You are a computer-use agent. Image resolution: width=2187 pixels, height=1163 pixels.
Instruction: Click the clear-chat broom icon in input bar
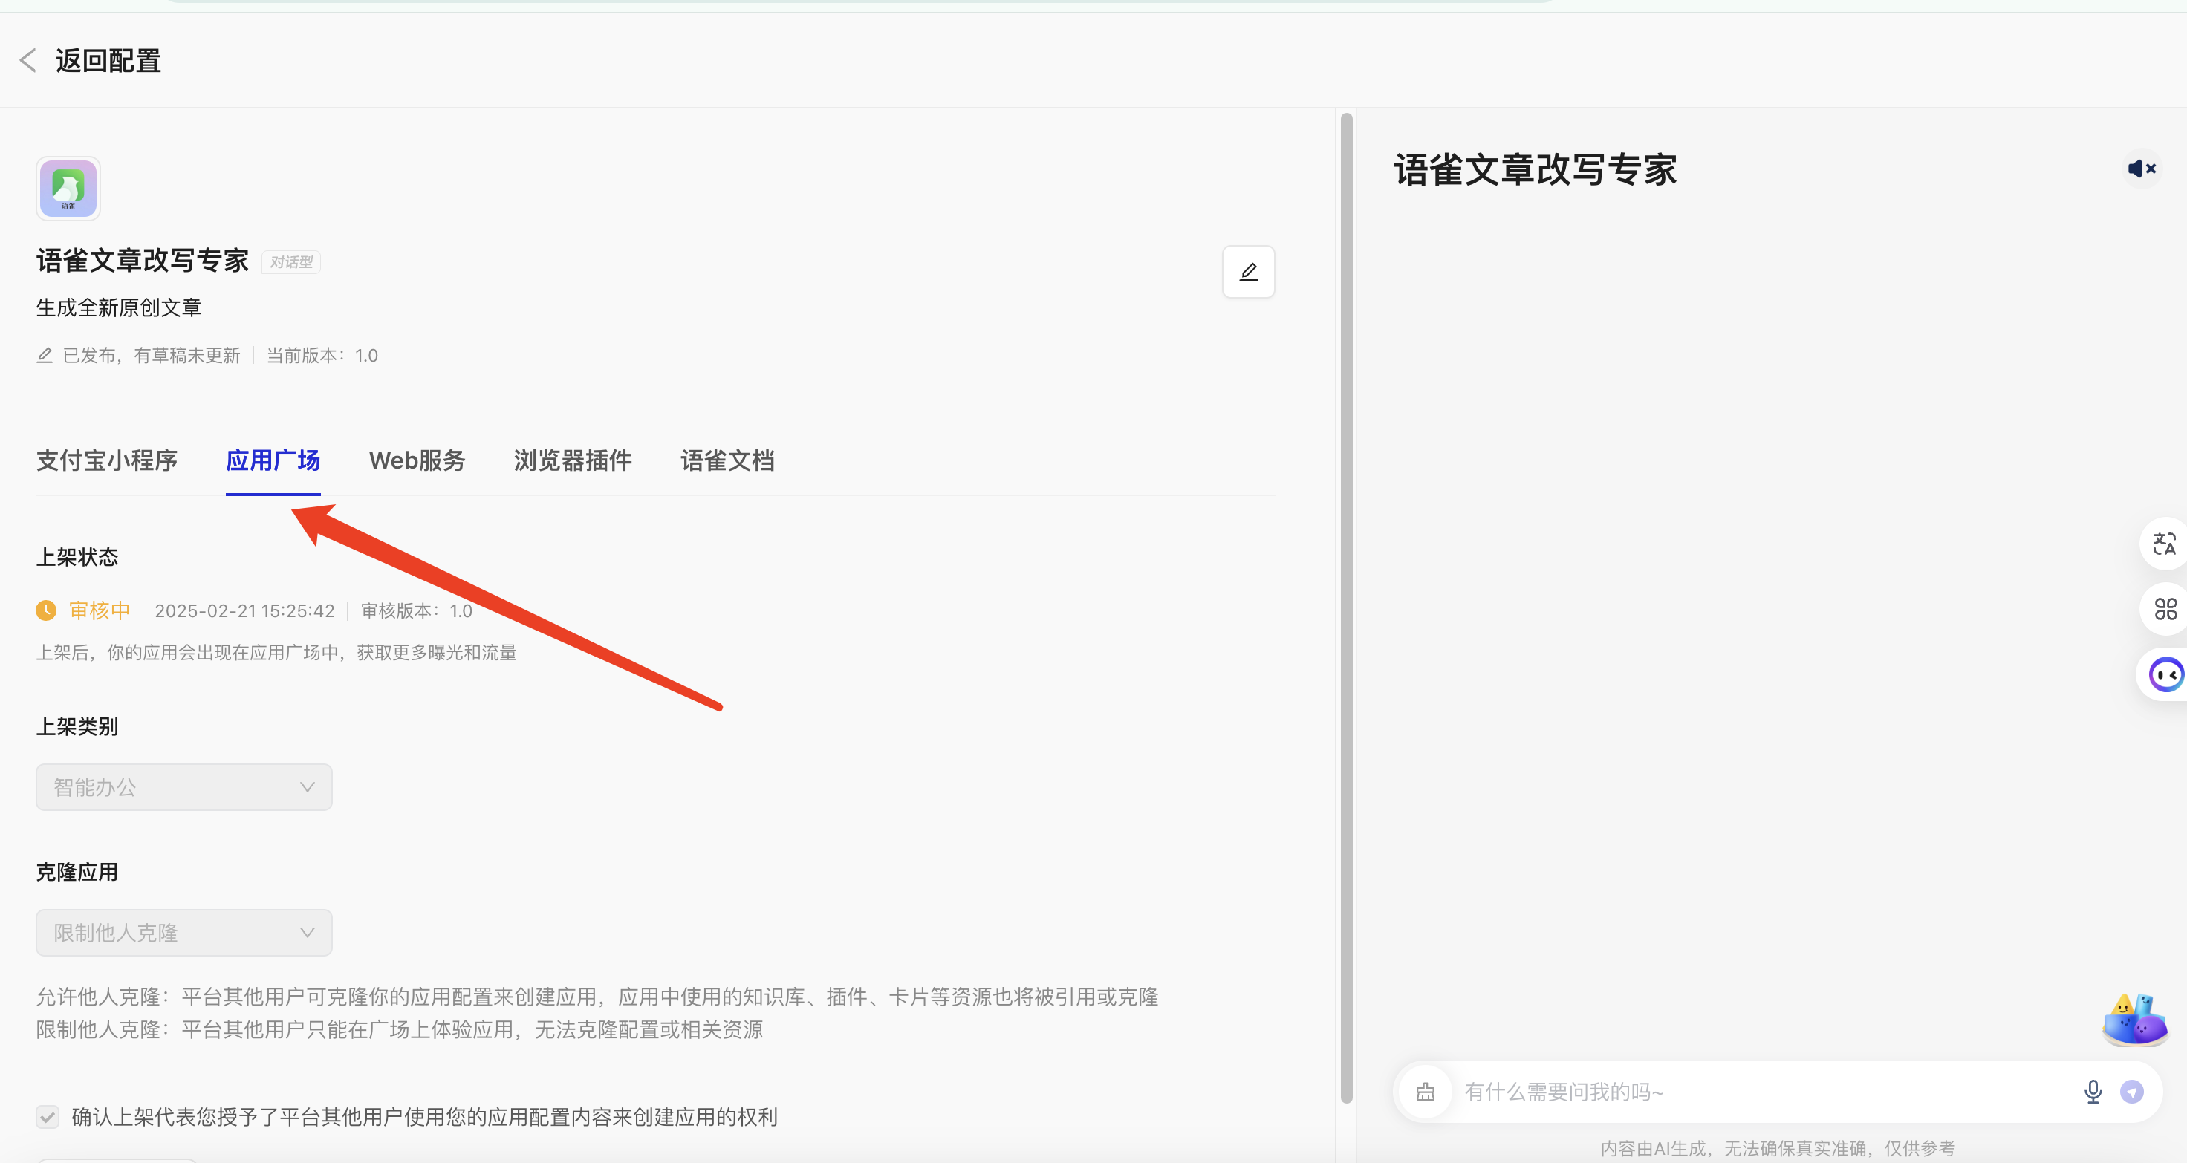1426,1092
